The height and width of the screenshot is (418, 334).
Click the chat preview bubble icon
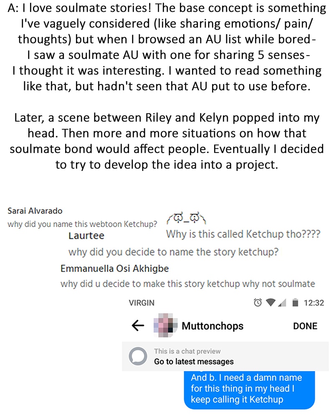(138, 356)
